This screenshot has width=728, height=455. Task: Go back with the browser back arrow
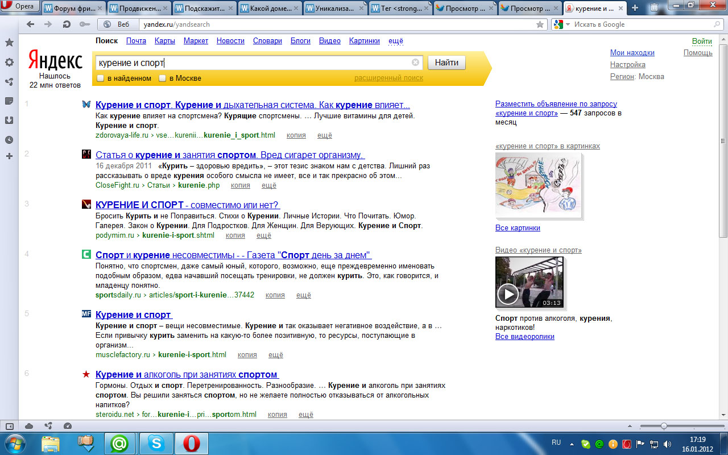(x=30, y=24)
